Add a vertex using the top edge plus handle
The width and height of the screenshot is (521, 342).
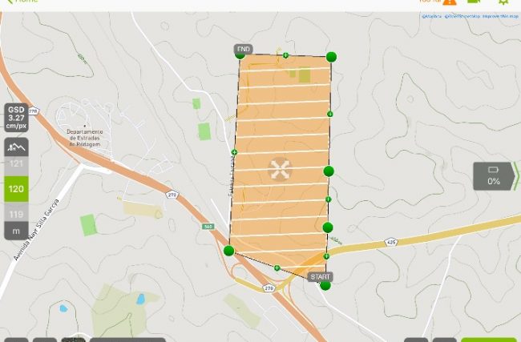click(285, 55)
